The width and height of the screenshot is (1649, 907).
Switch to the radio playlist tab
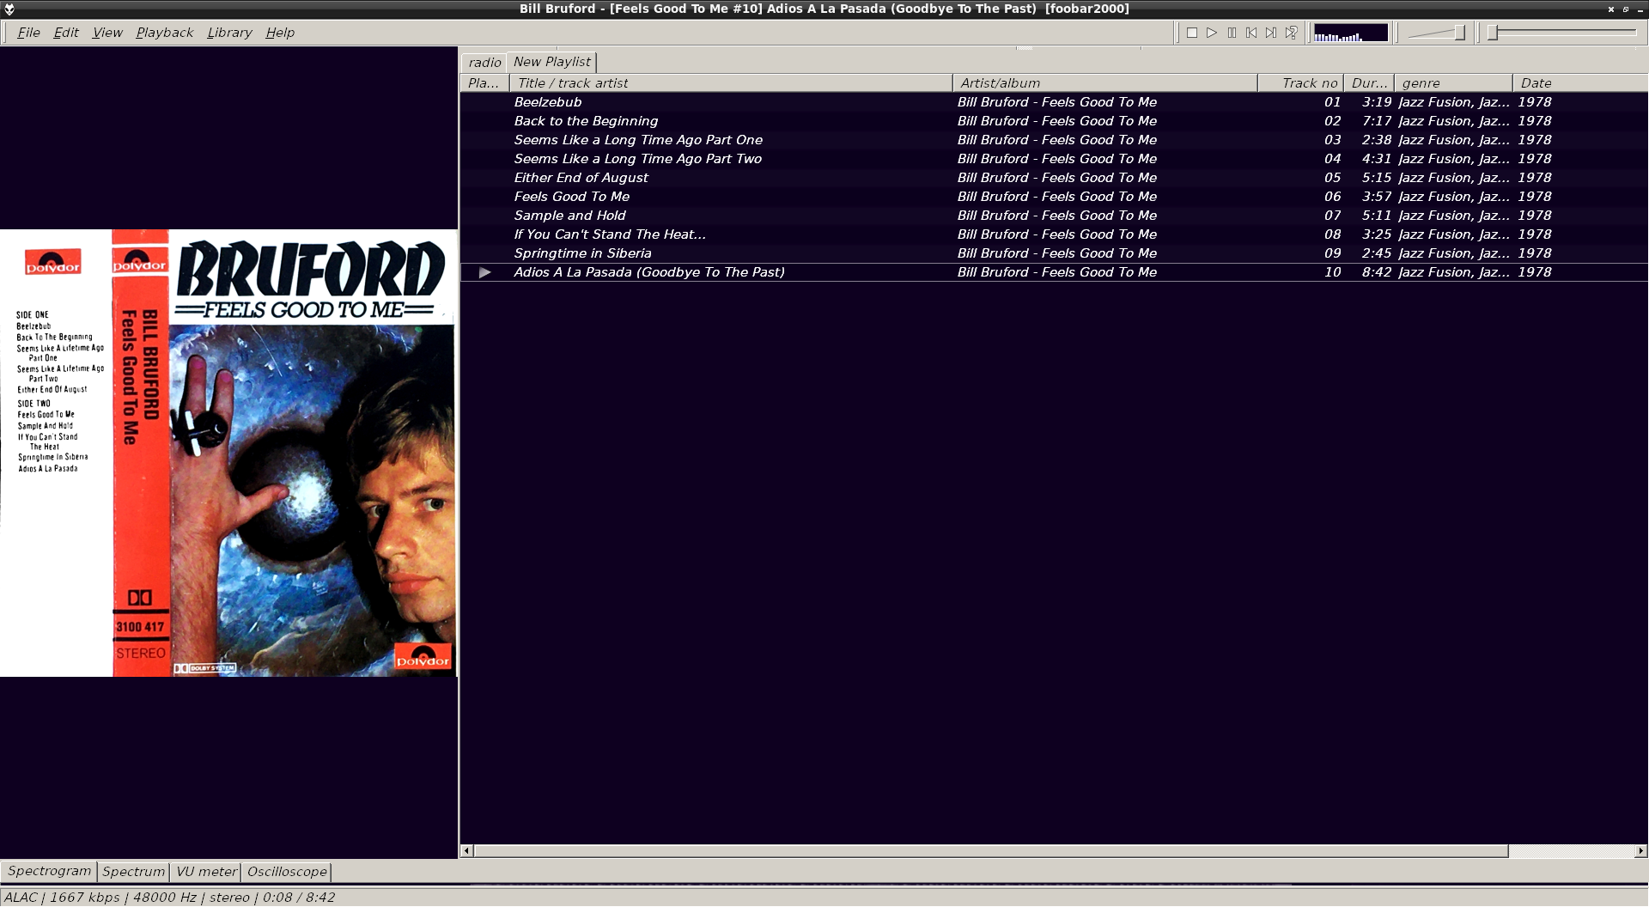[x=484, y=63]
